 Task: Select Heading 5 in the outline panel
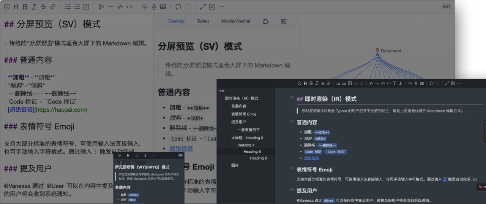pos(252,152)
